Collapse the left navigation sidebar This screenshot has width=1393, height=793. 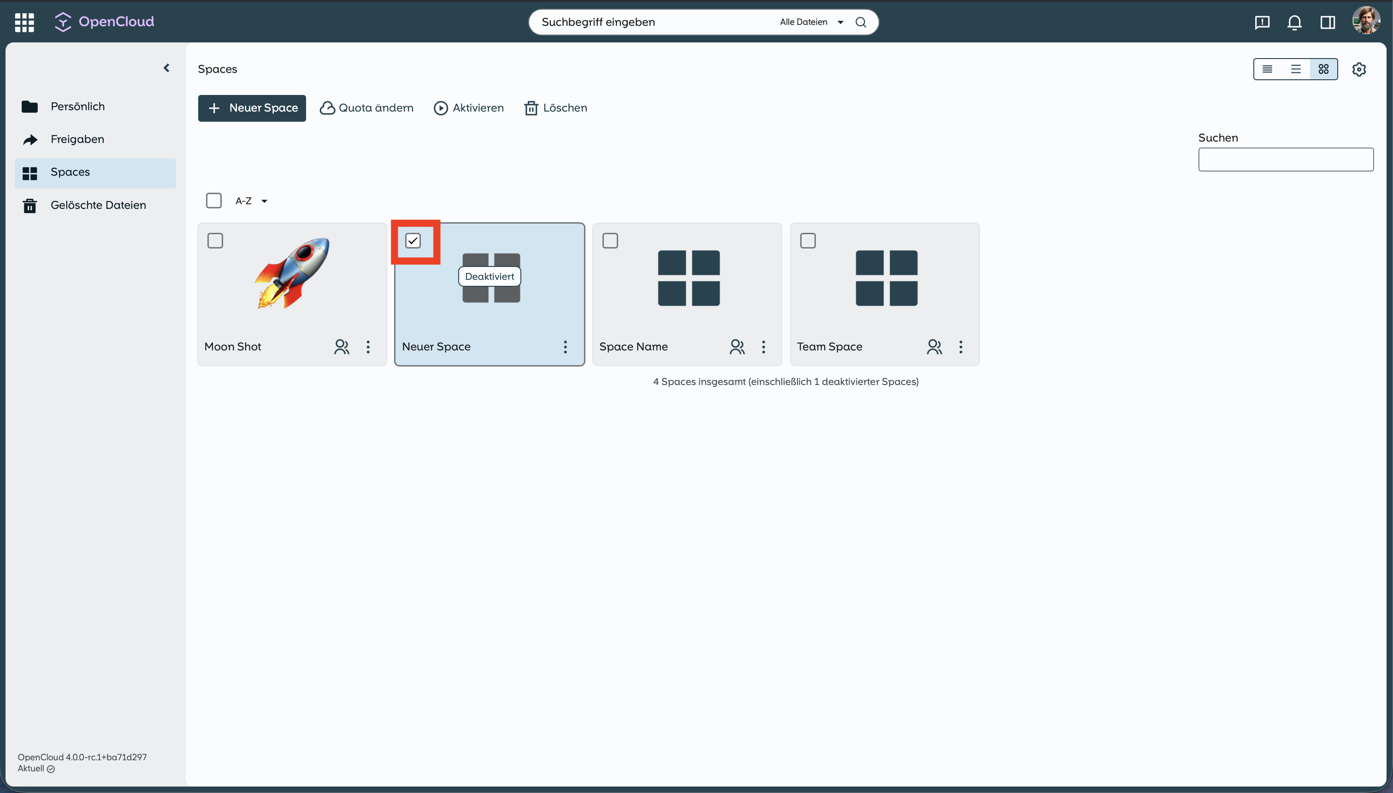166,68
